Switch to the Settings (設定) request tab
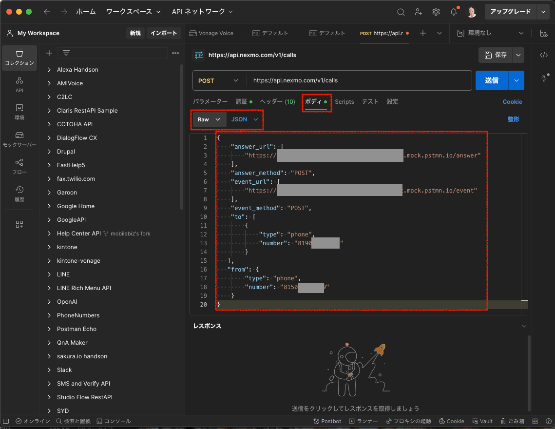The image size is (555, 429). pos(393,102)
